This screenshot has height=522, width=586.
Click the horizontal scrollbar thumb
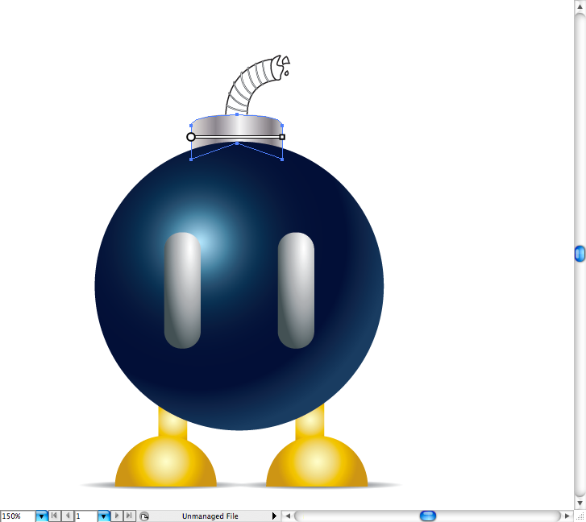(x=428, y=516)
